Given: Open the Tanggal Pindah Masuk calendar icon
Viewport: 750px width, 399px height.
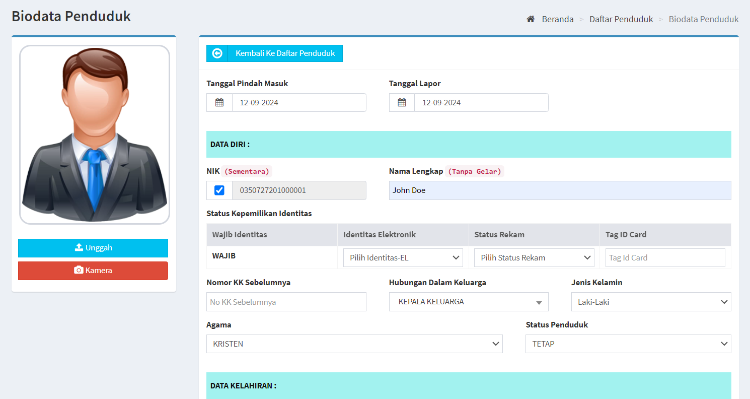Looking at the screenshot, I should pyautogui.click(x=219, y=102).
